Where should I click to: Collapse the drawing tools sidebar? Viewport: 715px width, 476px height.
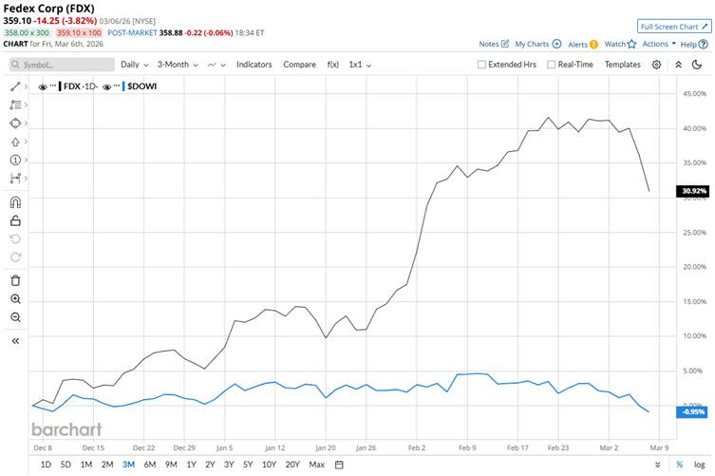point(15,340)
